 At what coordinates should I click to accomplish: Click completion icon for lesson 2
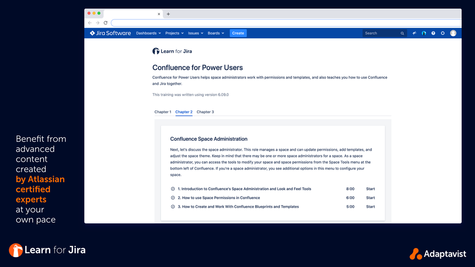(x=173, y=198)
